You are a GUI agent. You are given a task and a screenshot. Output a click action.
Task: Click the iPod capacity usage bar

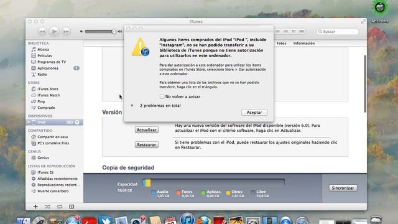tap(214, 183)
